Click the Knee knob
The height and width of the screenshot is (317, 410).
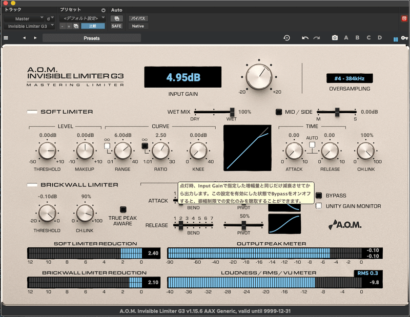198,151
